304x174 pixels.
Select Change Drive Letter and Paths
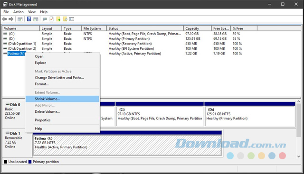(62, 78)
